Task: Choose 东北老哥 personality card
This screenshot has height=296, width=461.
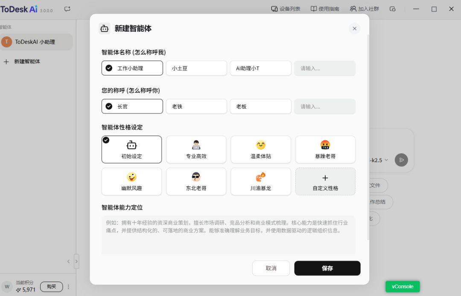Action: pos(196,181)
